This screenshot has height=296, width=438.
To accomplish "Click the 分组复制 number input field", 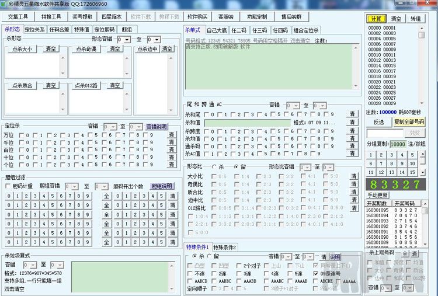I will coord(398,144).
